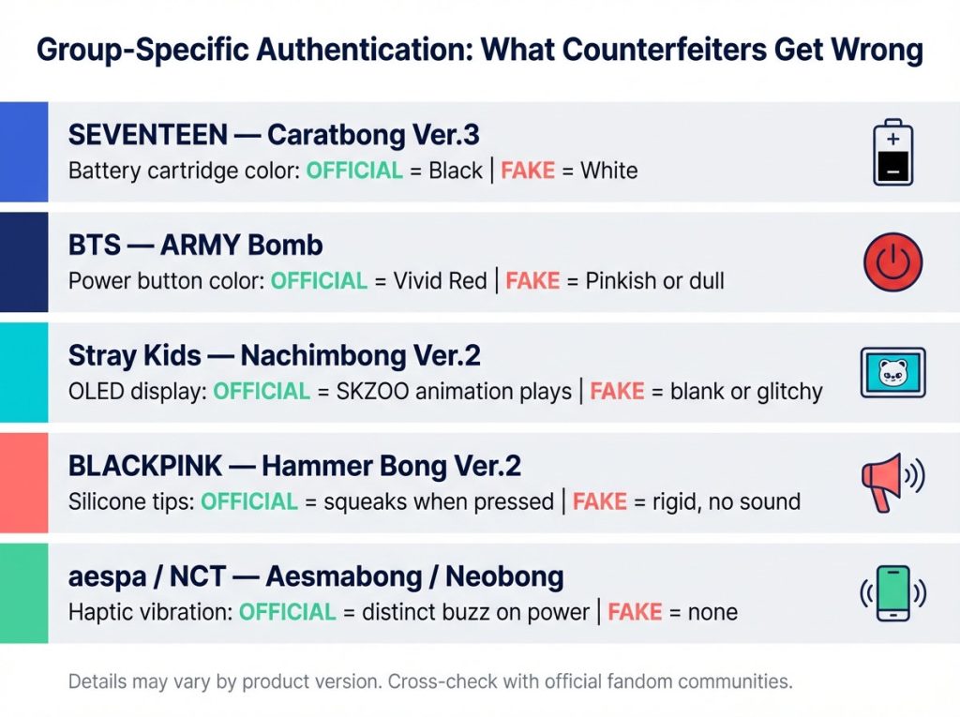The width and height of the screenshot is (960, 717).
Task: Click the coral BLACKPINK color bar
Action: 23,482
